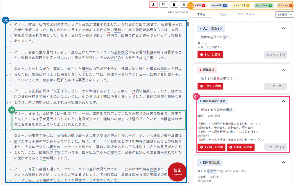This screenshot has height=185, width=296.
Task: Toggle the AI校正 filter chip
Action: 200,6
